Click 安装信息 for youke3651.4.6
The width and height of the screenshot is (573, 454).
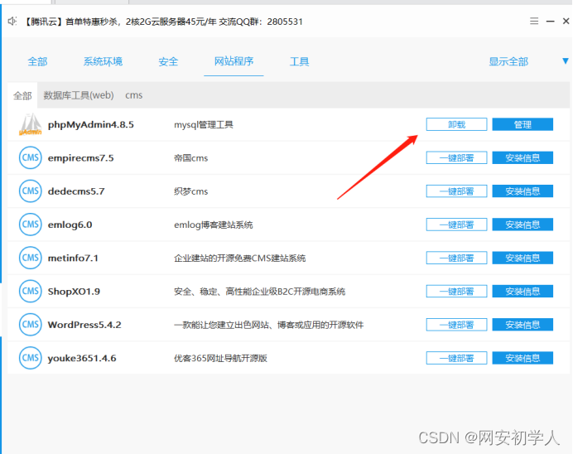[x=522, y=358]
